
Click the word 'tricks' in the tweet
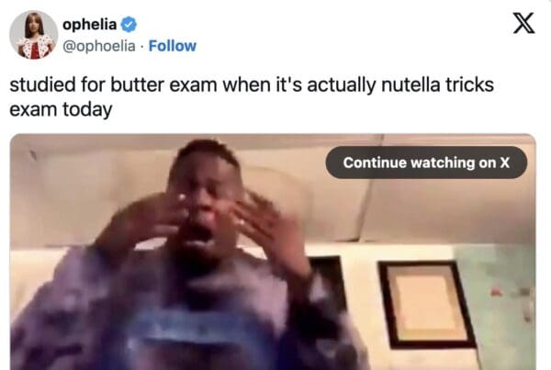[470, 84]
